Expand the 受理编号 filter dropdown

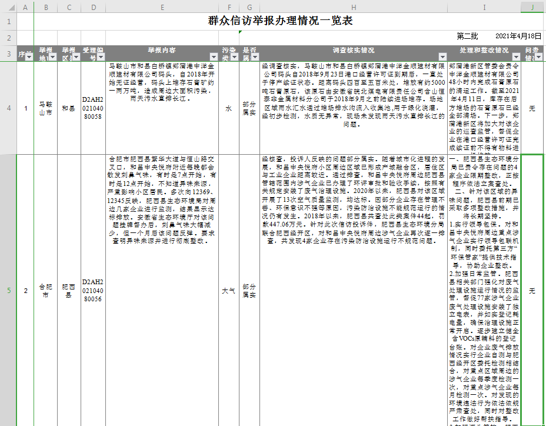tap(101, 58)
